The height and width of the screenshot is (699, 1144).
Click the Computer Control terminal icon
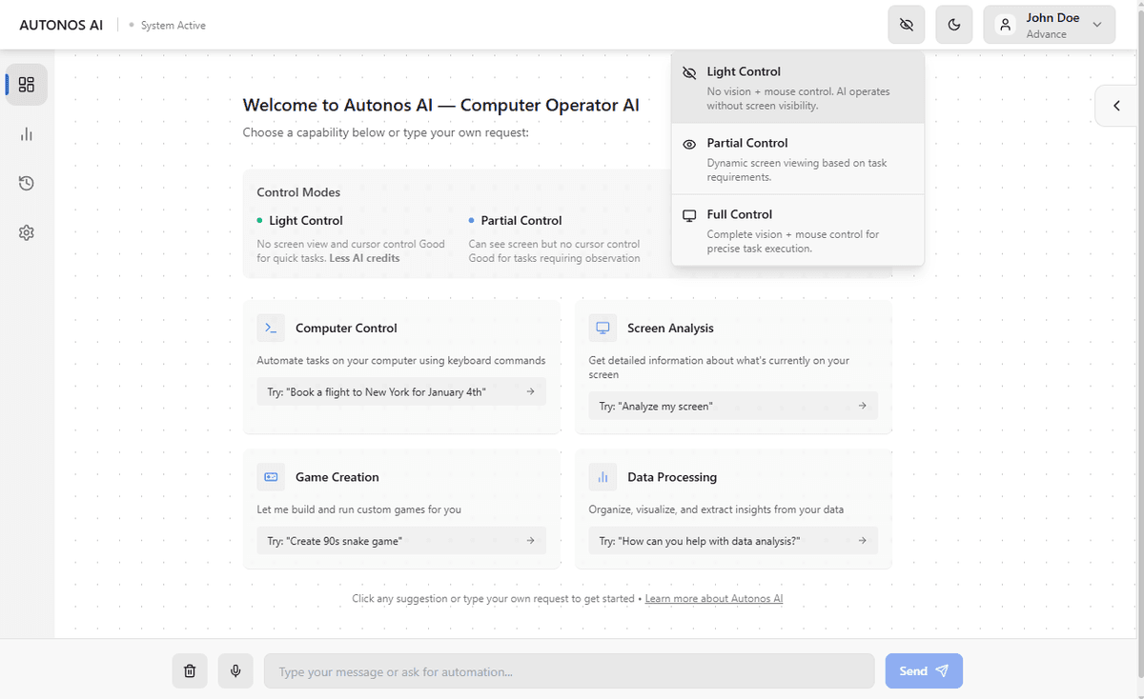271,328
